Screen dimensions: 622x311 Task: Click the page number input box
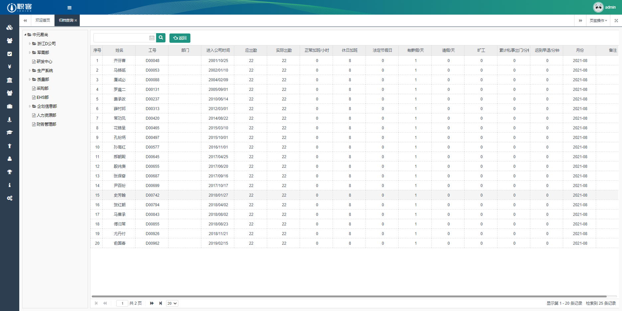click(122, 303)
